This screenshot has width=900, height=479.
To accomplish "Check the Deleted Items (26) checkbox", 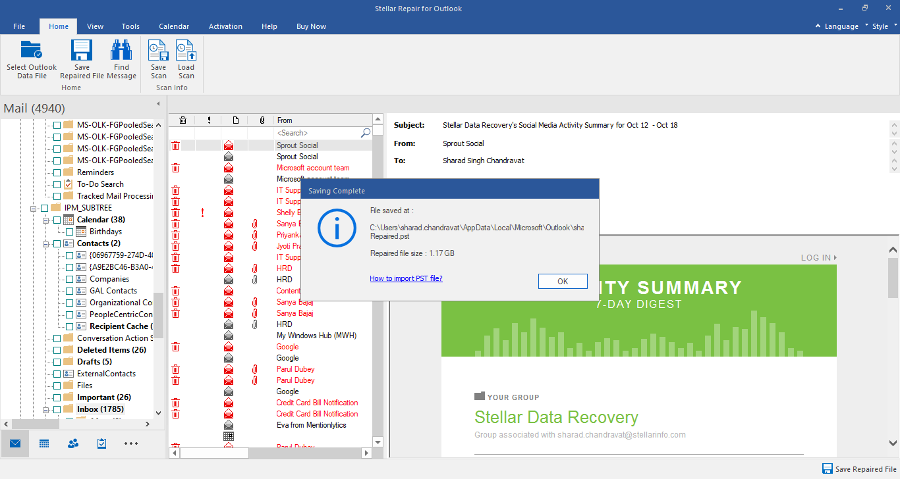I will point(57,350).
